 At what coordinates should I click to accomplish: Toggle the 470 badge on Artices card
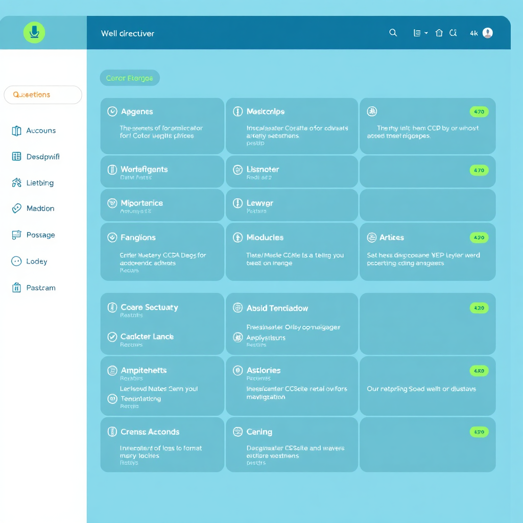[479, 237]
